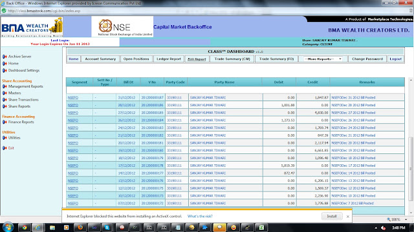Open Share Transactions in the sidebar
This screenshot has height=232, width=414.
(x=23, y=100)
